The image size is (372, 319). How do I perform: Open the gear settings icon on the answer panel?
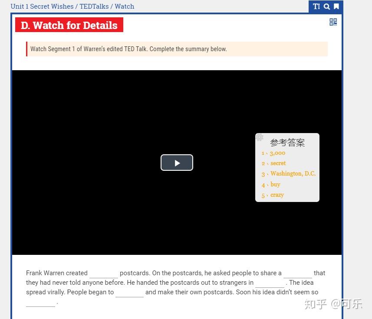(260, 137)
